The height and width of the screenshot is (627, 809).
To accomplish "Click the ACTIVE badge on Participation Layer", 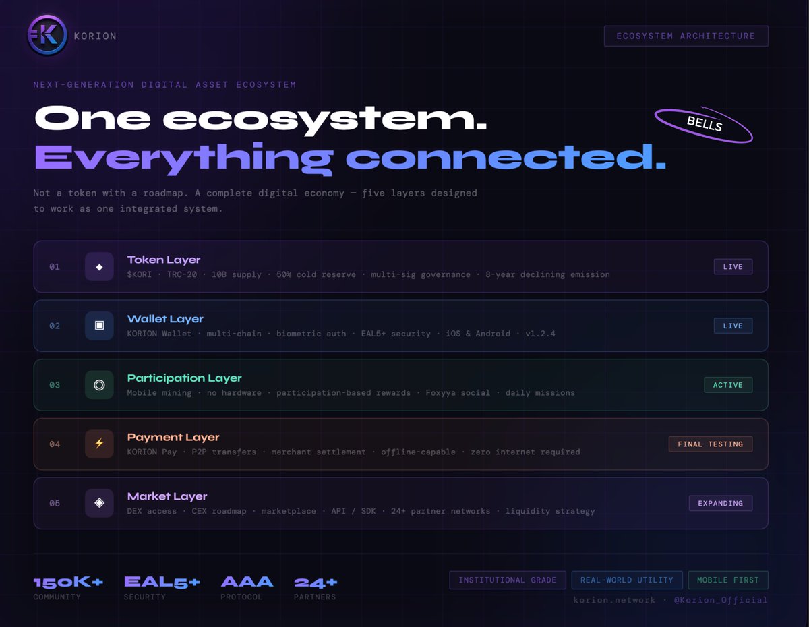I will coord(728,385).
